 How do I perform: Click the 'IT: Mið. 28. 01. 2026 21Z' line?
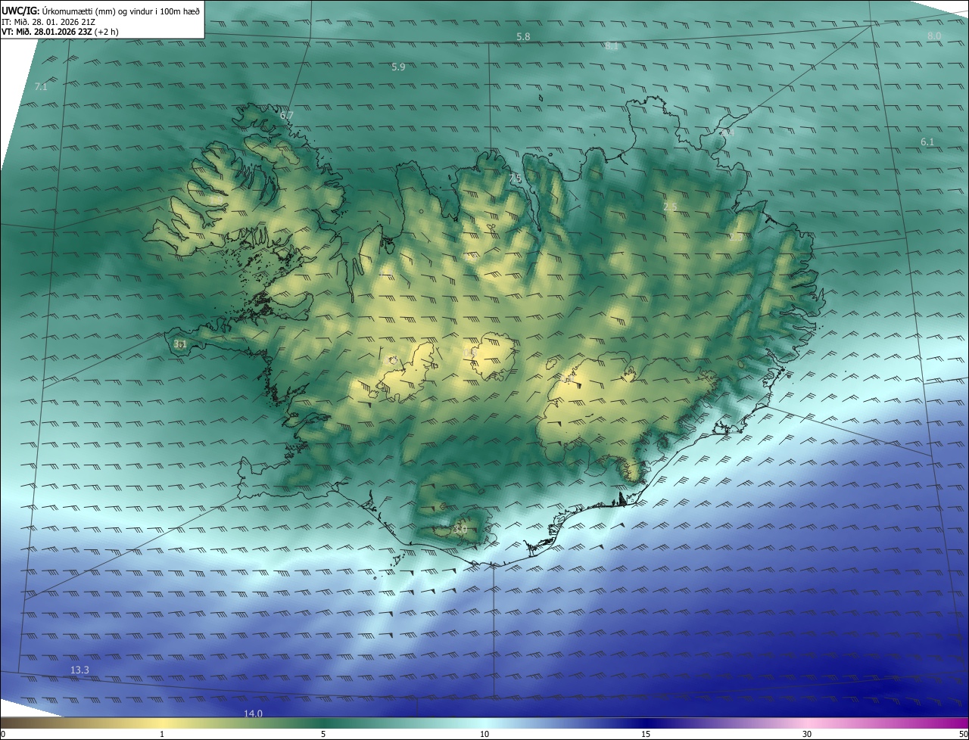(48, 21)
